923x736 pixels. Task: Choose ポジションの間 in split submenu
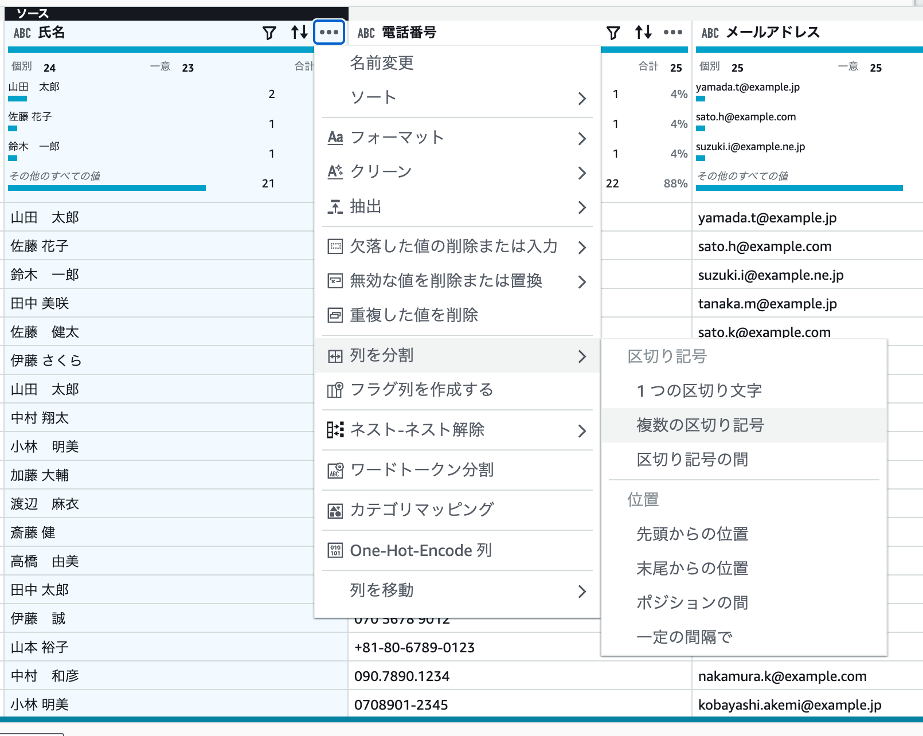744,603
